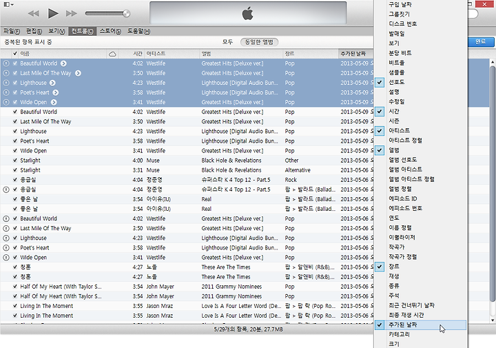Skip forward with the next track button
The height and width of the screenshot is (348, 496).
point(72,13)
